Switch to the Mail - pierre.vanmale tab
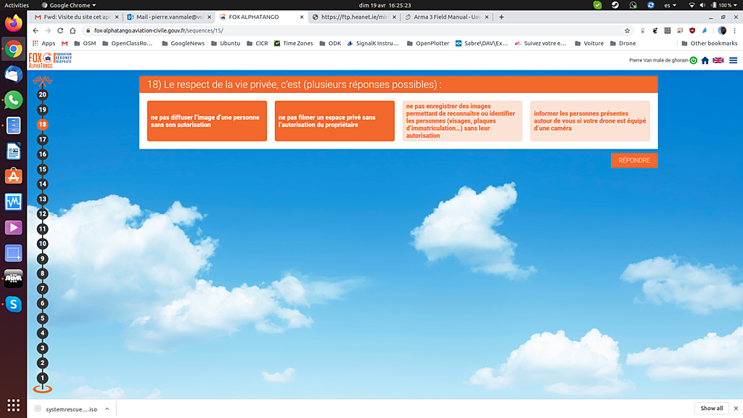Image resolution: width=743 pixels, height=418 pixels. [170, 17]
